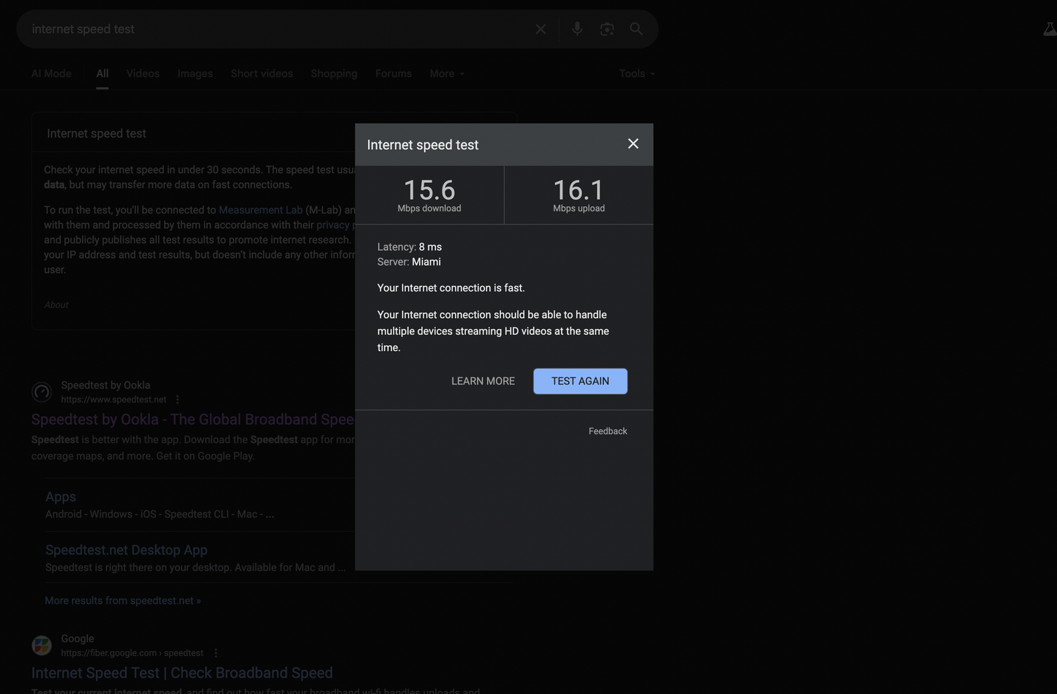1057x694 pixels.
Task: Open the Measurement Lab link
Action: (260, 210)
